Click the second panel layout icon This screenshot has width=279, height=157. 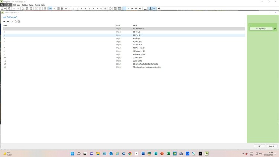pyautogui.click(x=119, y=9)
